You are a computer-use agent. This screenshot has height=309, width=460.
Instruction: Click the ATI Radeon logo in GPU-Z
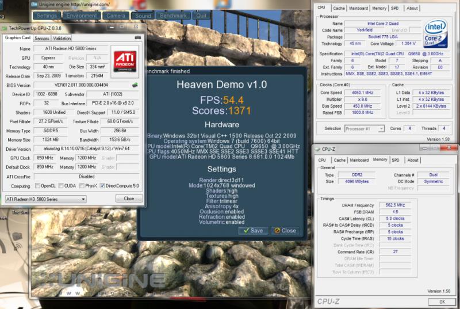(125, 61)
